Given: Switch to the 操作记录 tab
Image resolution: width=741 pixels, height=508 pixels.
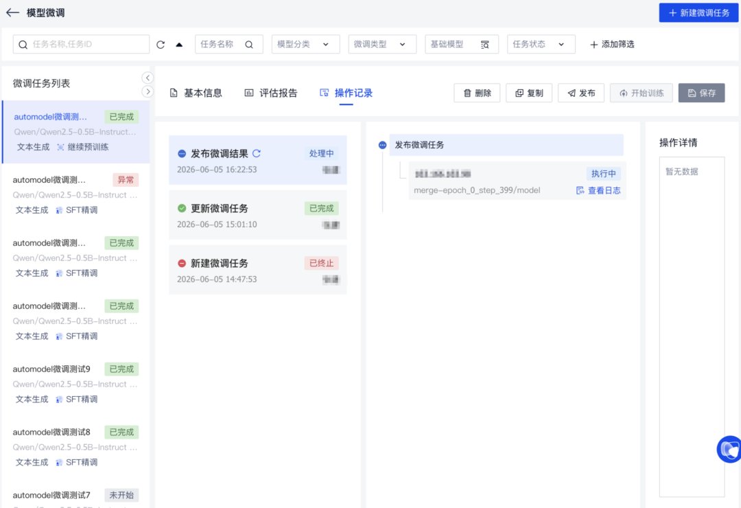Looking at the screenshot, I should click(346, 93).
